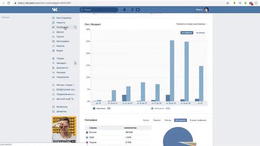260x146 pixels.
Task: Select Неделя period for Geography
Action: [x=157, y=120]
